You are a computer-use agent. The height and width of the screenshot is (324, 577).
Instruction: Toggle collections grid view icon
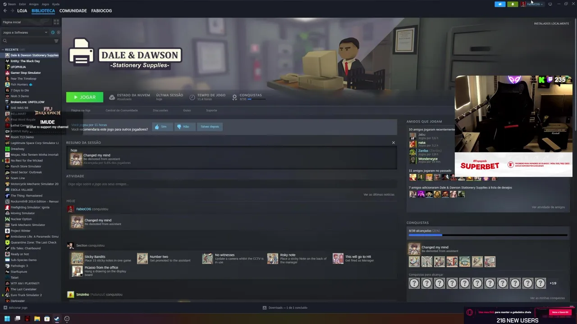(x=56, y=22)
